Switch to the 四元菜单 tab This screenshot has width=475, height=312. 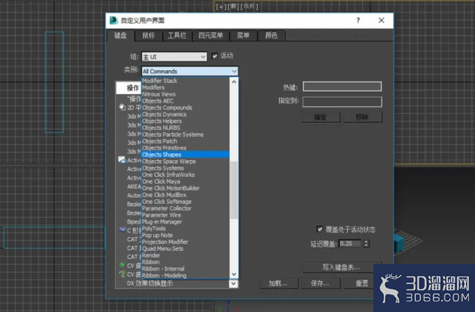point(210,35)
